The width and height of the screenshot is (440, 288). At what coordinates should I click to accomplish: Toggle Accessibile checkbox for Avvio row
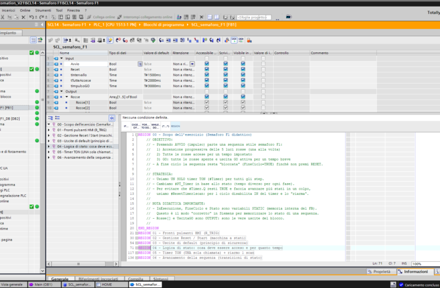coord(207,64)
